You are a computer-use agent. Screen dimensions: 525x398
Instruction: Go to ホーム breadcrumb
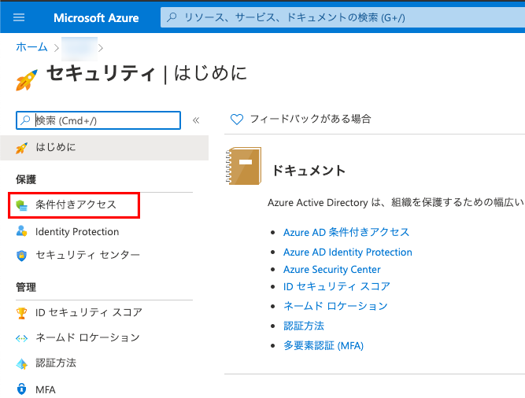31,47
